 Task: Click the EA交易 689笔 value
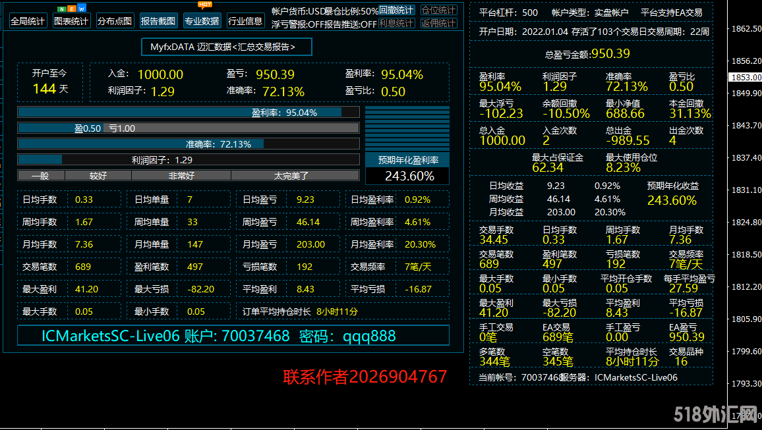click(558, 336)
